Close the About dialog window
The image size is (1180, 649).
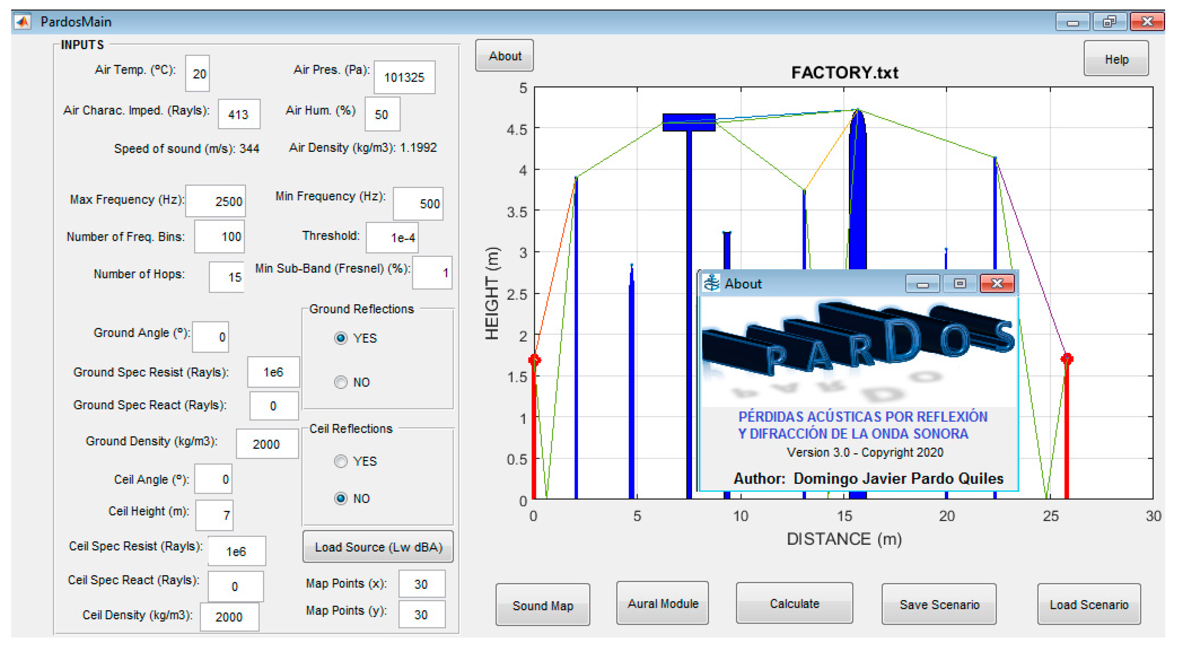[997, 284]
